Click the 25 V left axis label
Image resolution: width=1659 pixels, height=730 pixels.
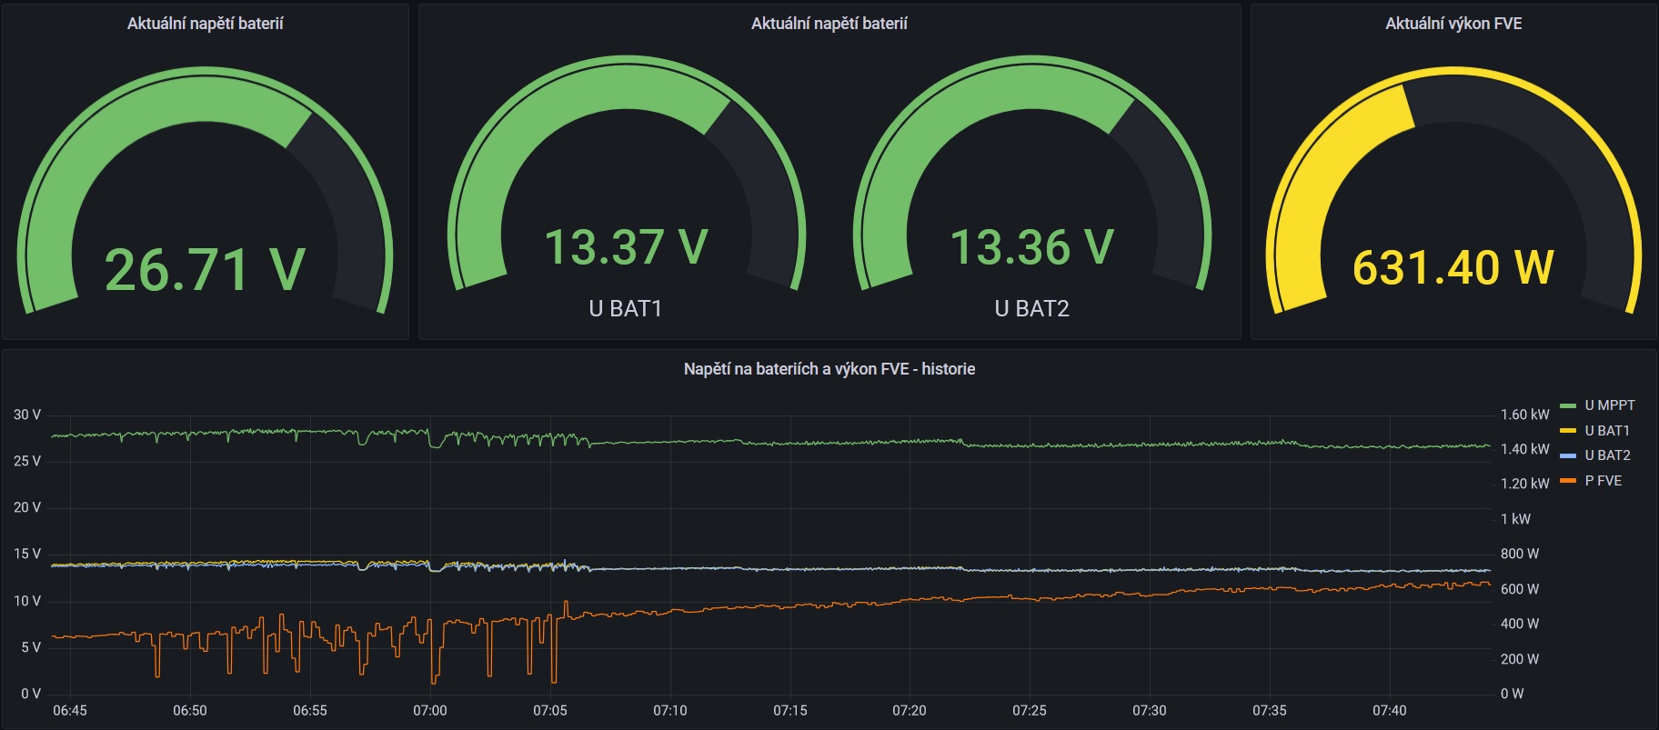[x=27, y=461]
